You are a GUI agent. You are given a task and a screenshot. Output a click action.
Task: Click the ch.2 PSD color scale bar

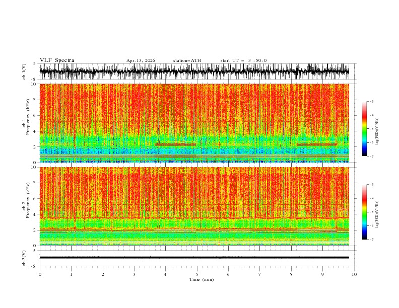coord(364,212)
